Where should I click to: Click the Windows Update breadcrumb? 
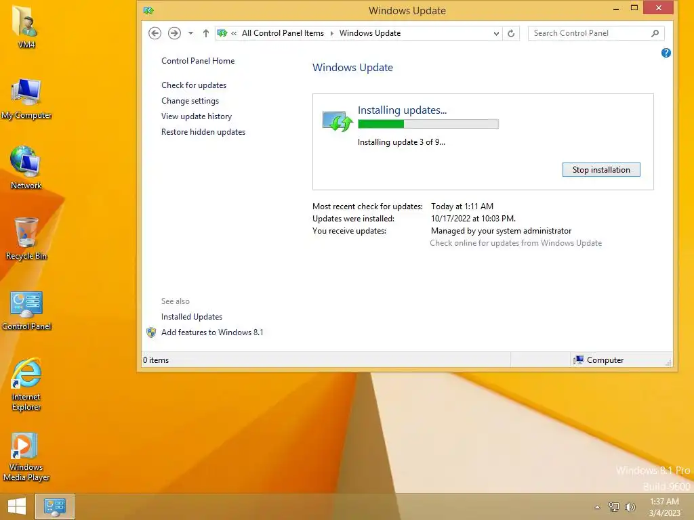pyautogui.click(x=370, y=33)
